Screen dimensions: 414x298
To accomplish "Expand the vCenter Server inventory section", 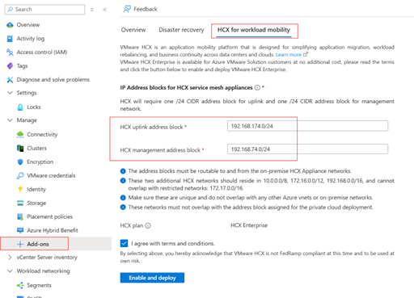I will coord(10,258).
